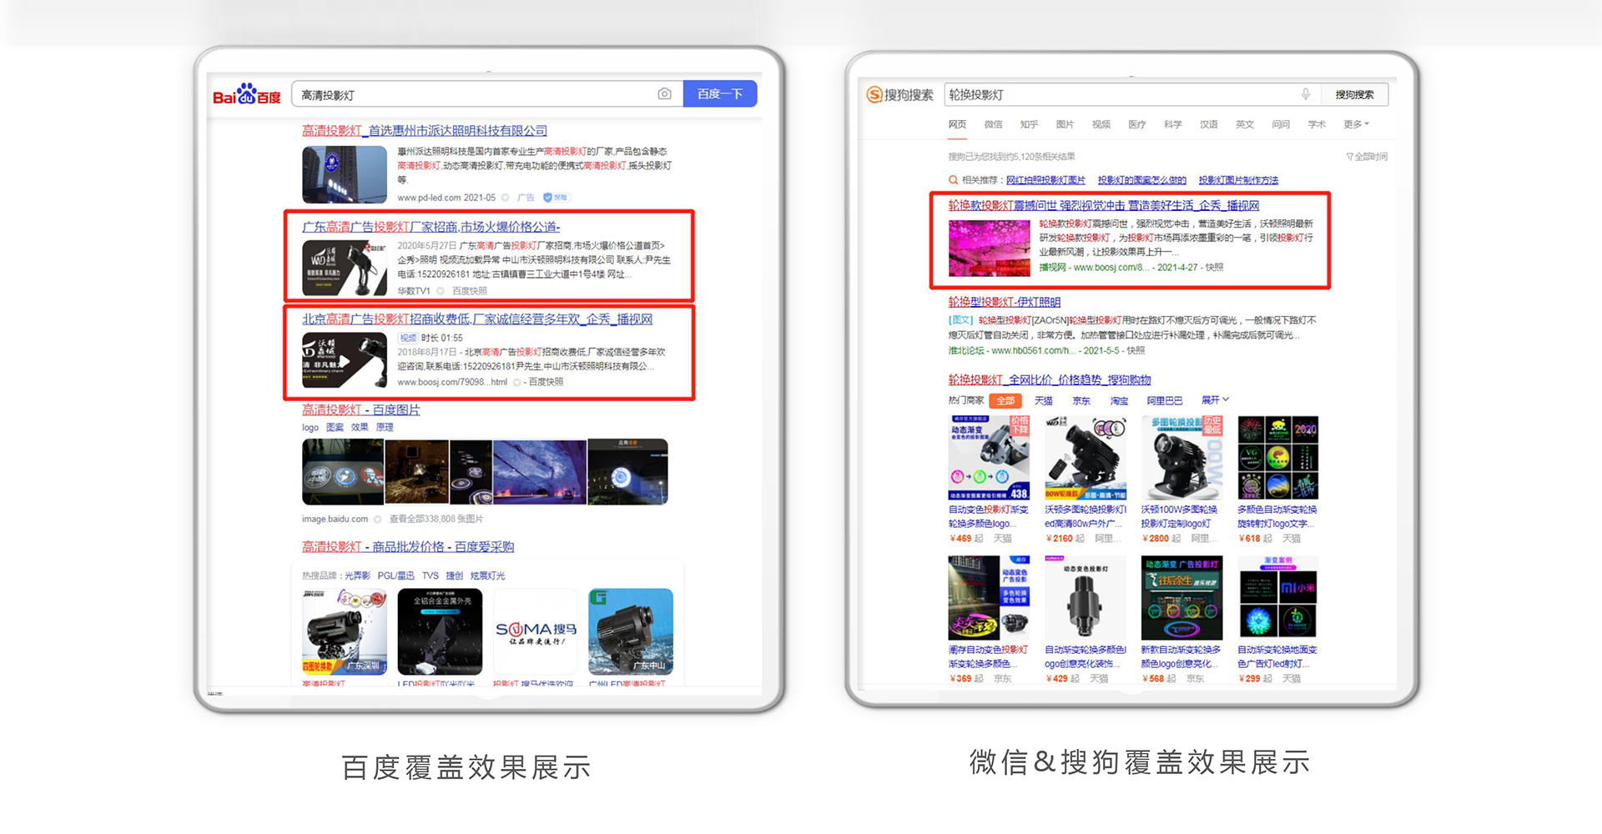Switch to the 医疗 tab in Sogou
The width and height of the screenshot is (1602, 834).
[1137, 124]
